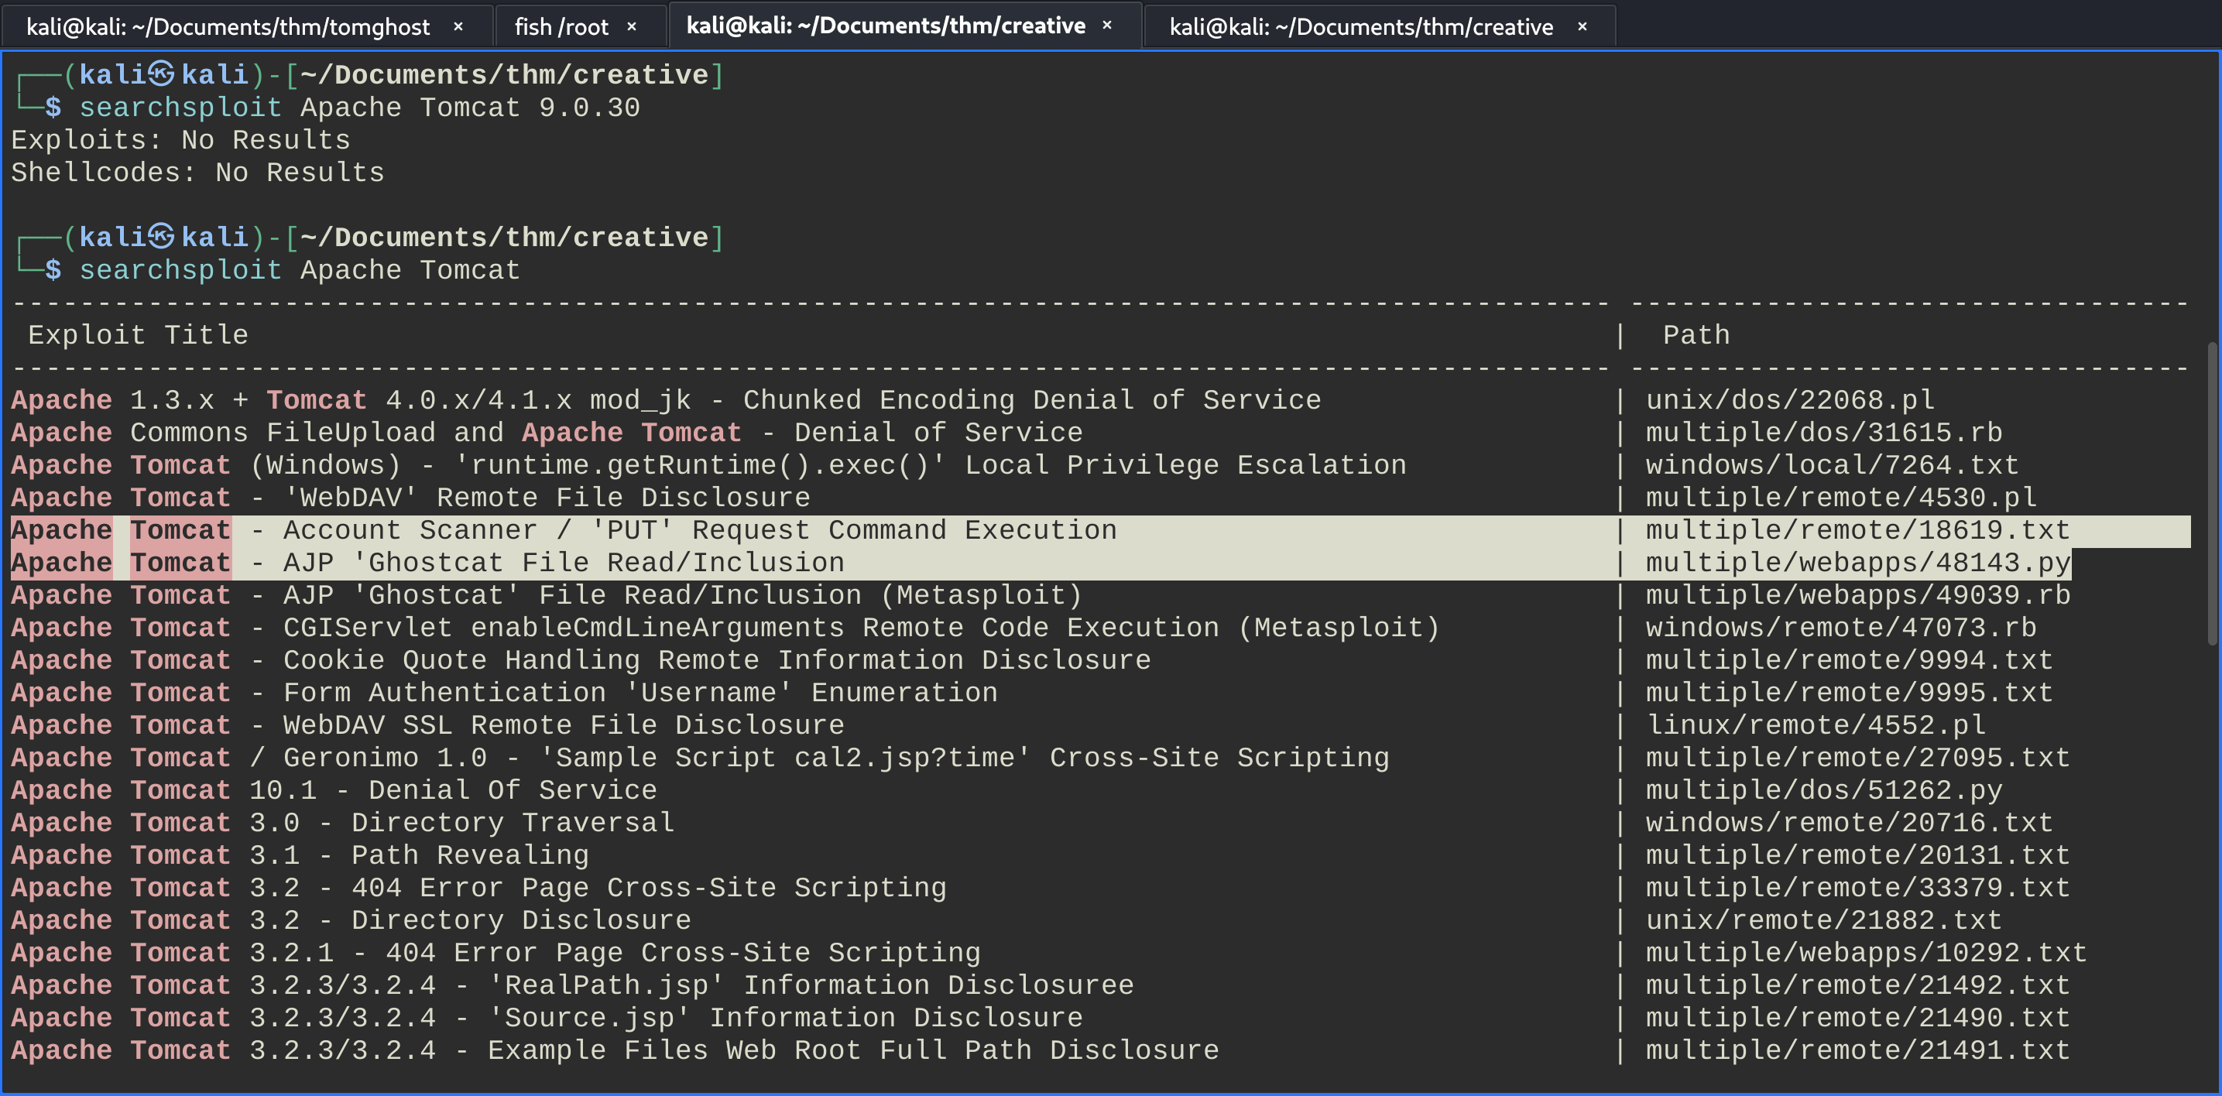The height and width of the screenshot is (1096, 2222).
Task: Click 'Geronimo 1.0' Cross-Site Scripting title
Action: [x=701, y=758]
